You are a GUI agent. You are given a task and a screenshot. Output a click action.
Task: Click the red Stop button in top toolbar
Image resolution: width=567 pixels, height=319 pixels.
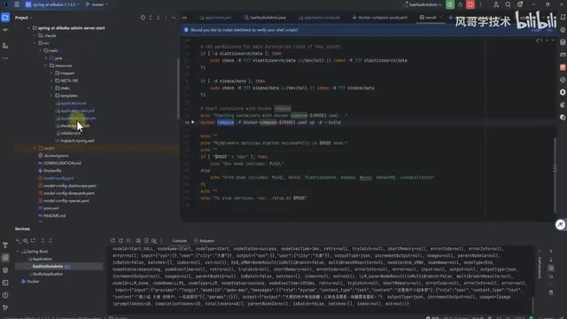470,4
